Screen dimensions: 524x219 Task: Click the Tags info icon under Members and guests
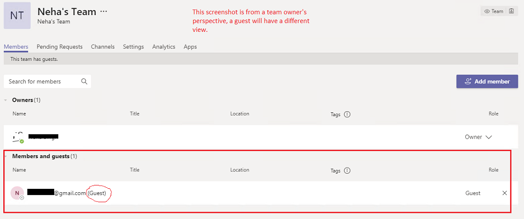[347, 170]
